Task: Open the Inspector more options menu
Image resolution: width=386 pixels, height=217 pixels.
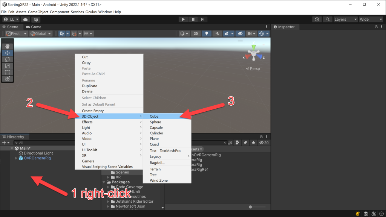Action: click(381, 27)
